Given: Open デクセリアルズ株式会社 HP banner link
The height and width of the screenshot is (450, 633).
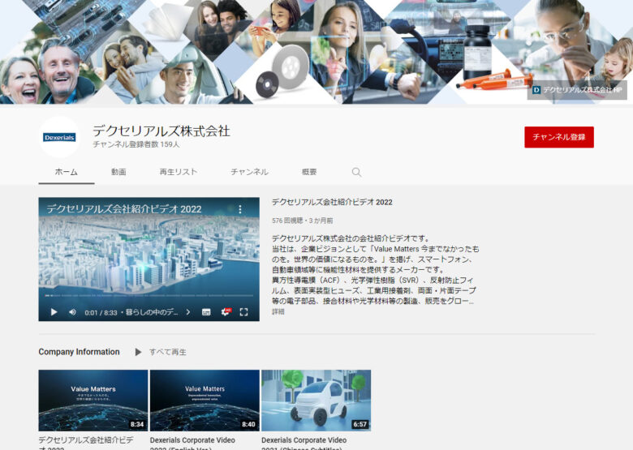Looking at the screenshot, I should click(x=577, y=90).
